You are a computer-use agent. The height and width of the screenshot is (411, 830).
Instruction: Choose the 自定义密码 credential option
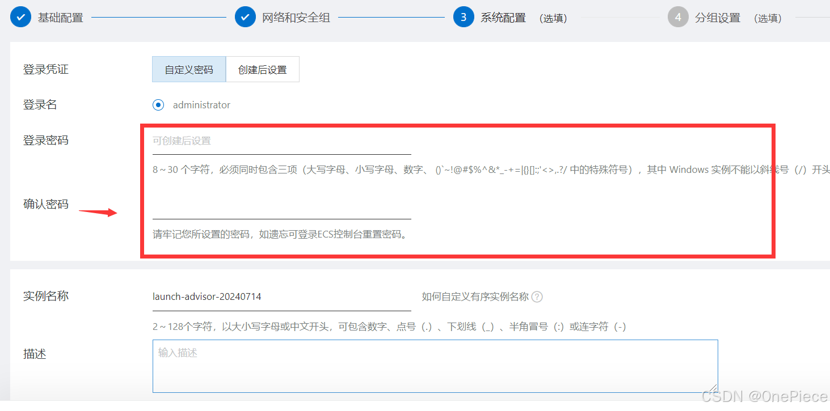(x=189, y=70)
